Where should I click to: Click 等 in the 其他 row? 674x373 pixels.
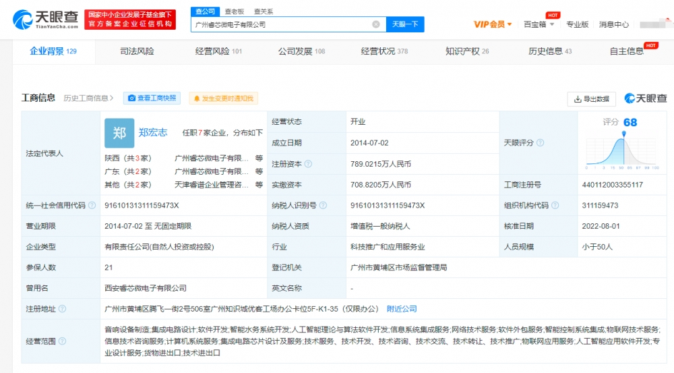pos(259,185)
